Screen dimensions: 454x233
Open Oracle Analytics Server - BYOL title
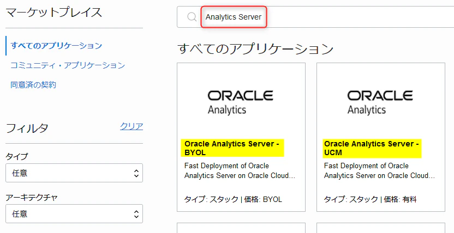(232, 148)
